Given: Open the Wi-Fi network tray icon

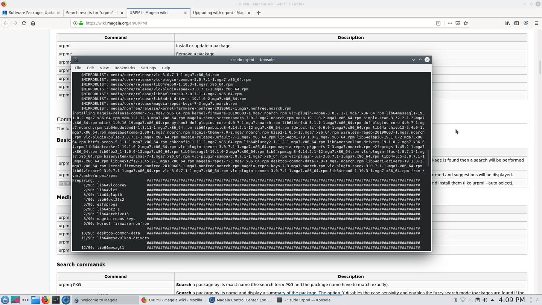Looking at the screenshot, I should [463, 300].
